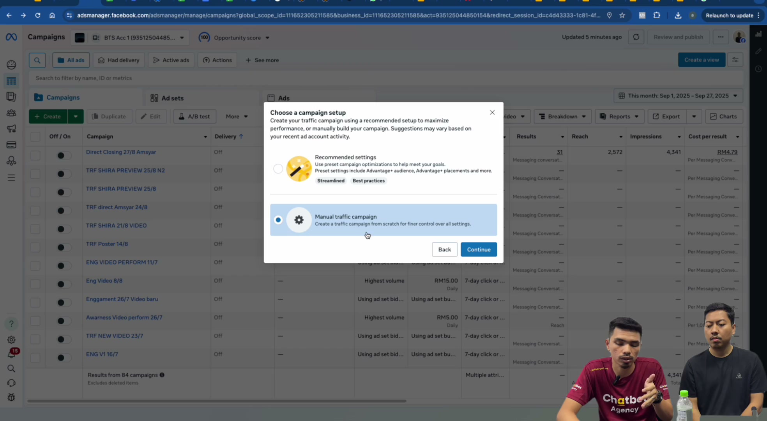
Task: Open the date range This month dropdown
Action: [678, 96]
